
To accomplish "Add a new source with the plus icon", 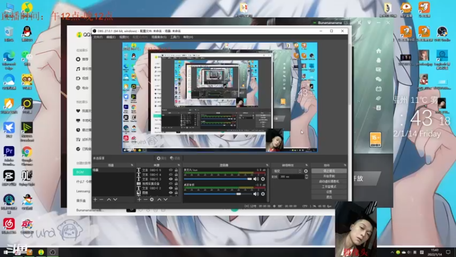I will (x=139, y=199).
